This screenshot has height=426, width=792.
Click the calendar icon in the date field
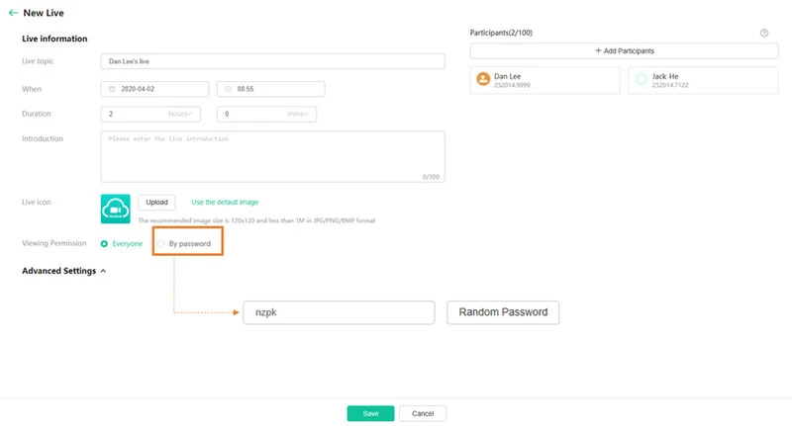point(110,89)
